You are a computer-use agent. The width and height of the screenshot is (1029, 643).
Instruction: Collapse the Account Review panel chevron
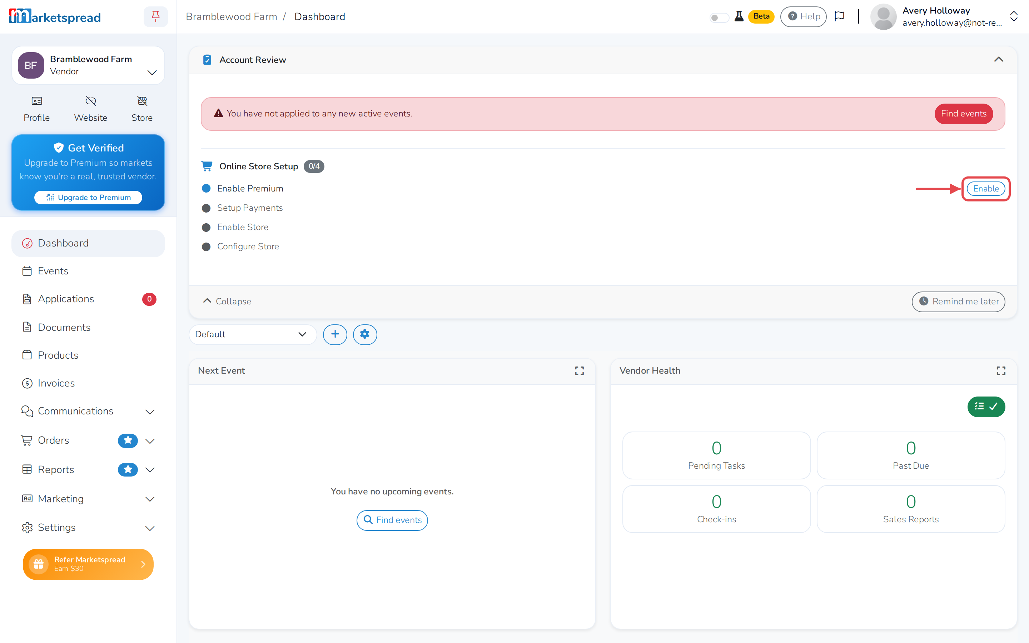998,60
